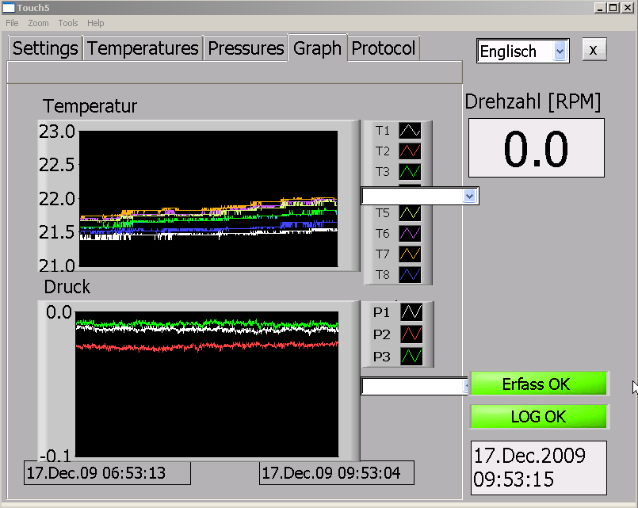Switch to the Pressures tab

click(x=246, y=48)
